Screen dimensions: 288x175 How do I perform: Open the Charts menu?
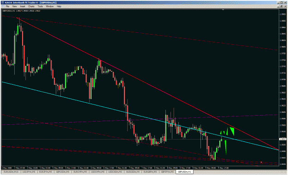pos(31,6)
